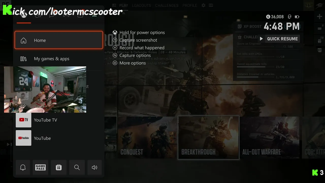Click 'Get kills with LMGs' challenge
325x183 pixels.
(249, 54)
